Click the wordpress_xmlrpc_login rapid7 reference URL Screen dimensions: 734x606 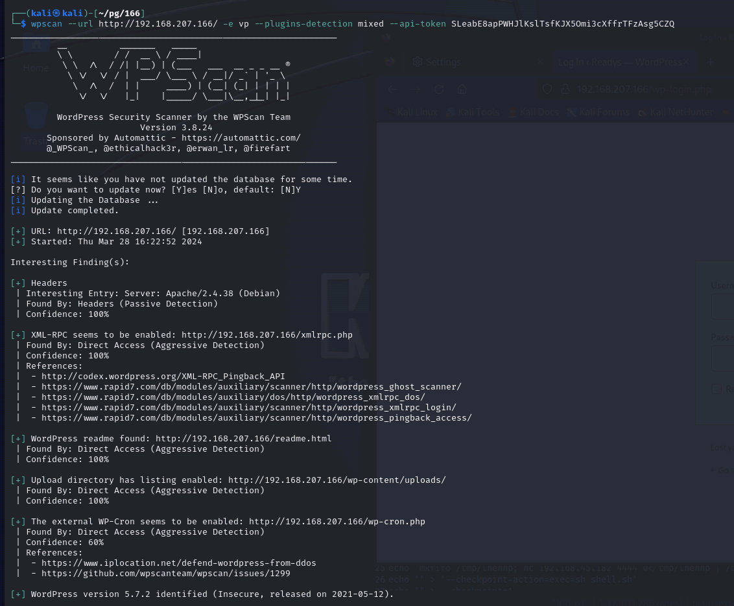(248, 408)
